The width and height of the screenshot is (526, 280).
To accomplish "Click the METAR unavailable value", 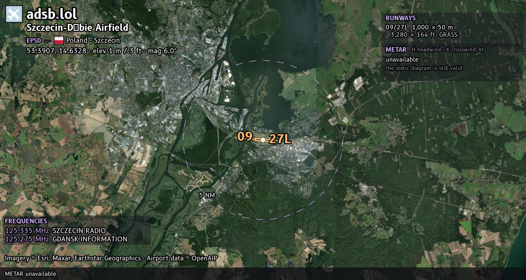I will (402, 59).
